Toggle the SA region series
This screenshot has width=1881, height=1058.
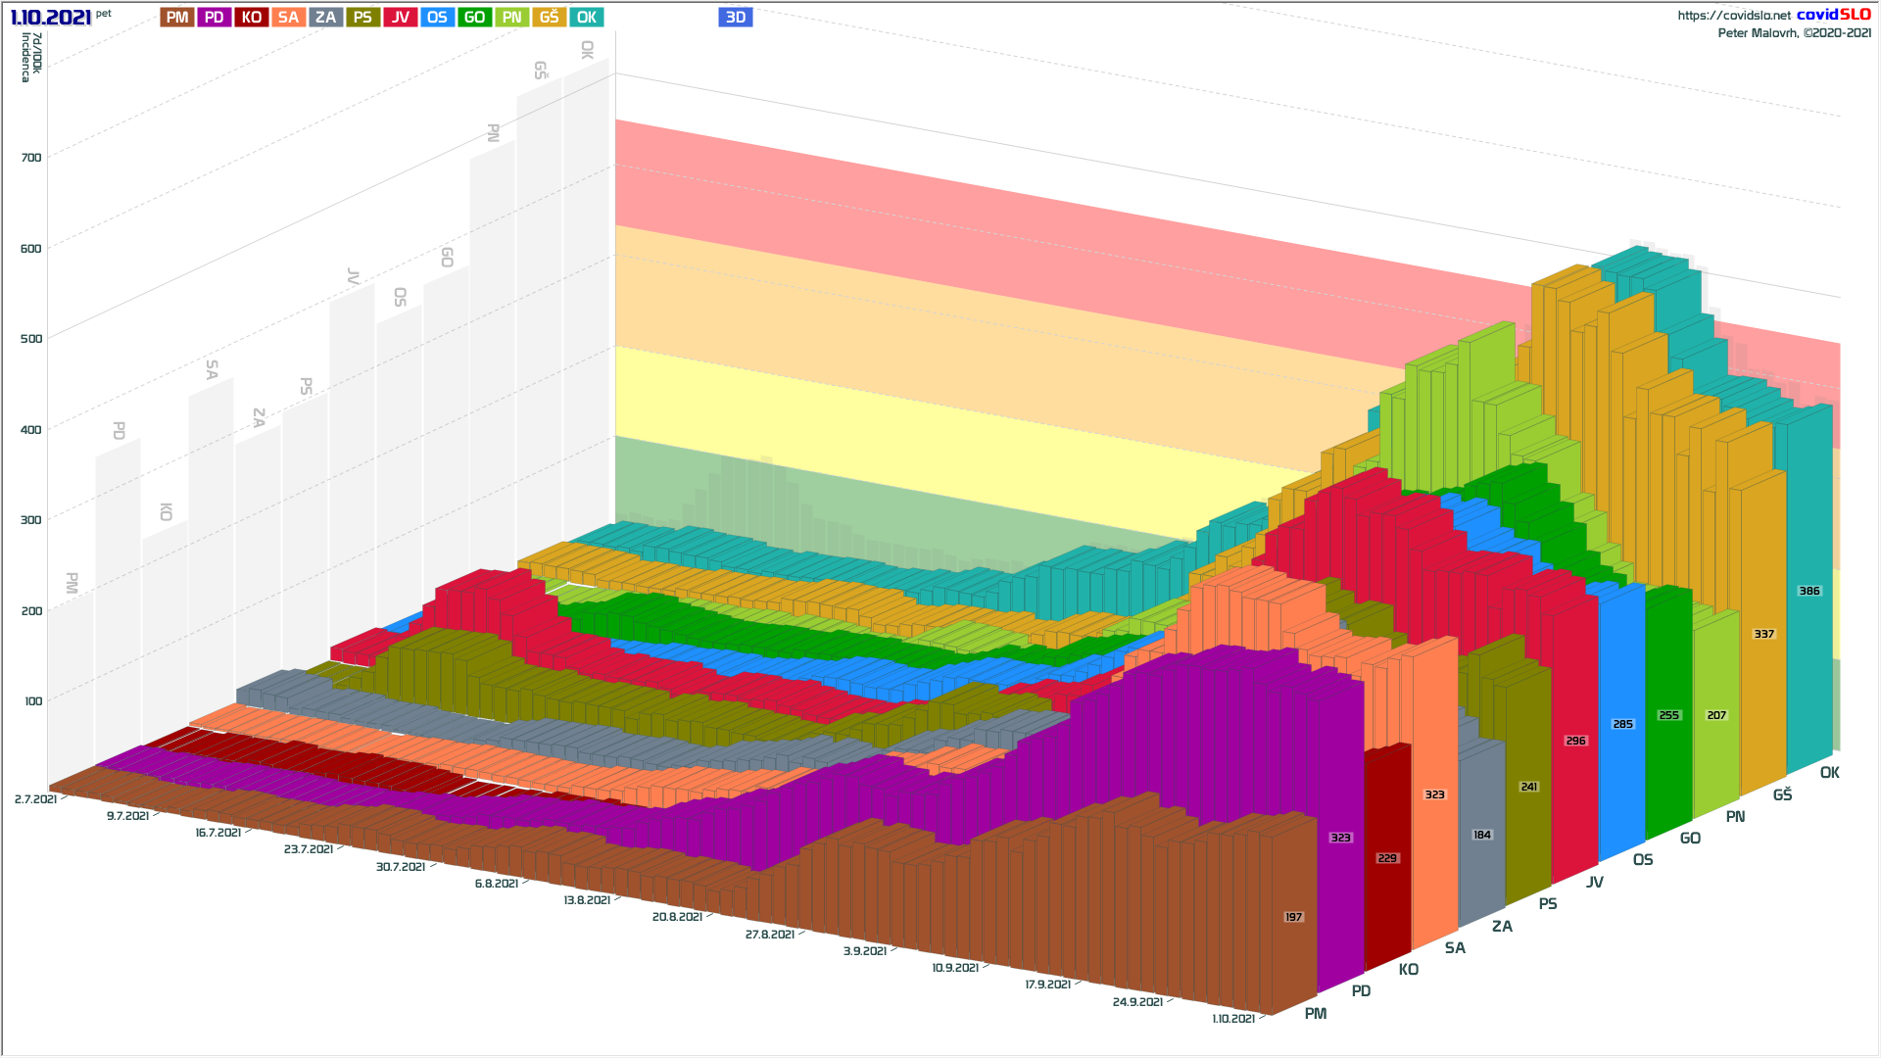pos(288,18)
